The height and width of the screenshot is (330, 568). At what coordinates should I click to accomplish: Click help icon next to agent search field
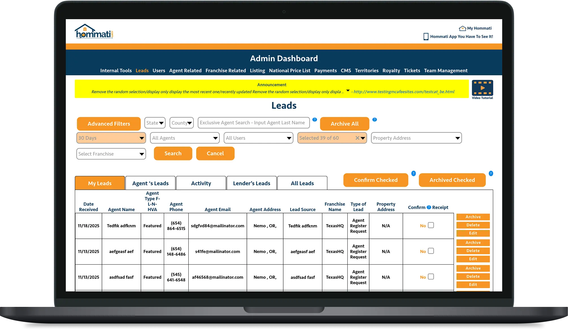tap(315, 119)
